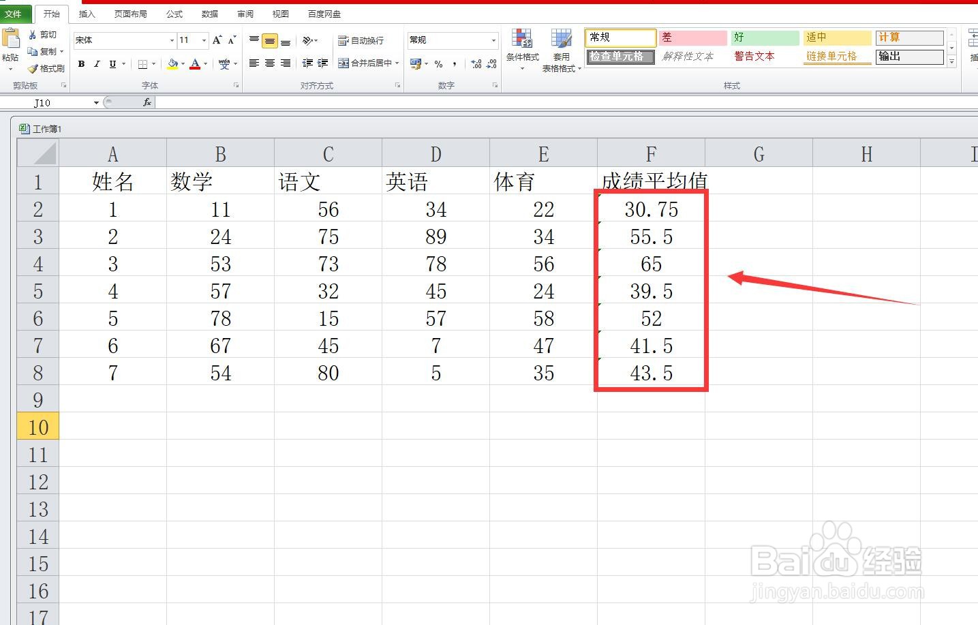Apply the Neutral (适中) cell style
The height and width of the screenshot is (625, 978).
(838, 37)
